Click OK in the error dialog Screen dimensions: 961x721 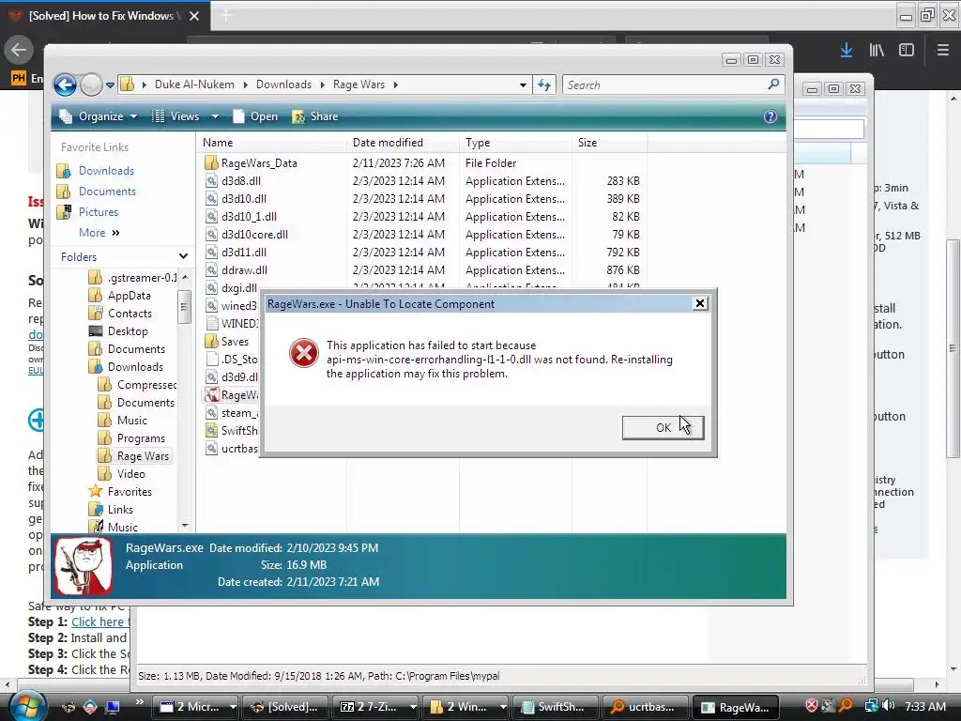pyautogui.click(x=663, y=427)
